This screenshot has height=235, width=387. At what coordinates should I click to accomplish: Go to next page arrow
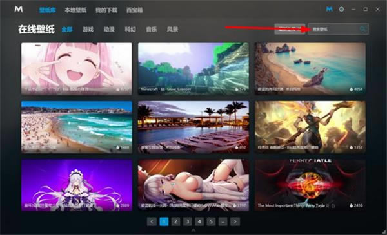[235, 221]
